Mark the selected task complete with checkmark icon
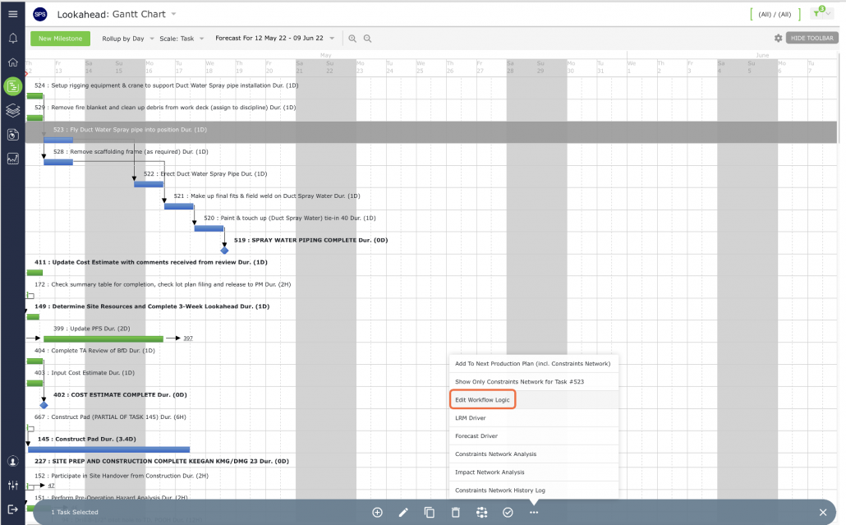The height and width of the screenshot is (525, 846). [x=508, y=513]
